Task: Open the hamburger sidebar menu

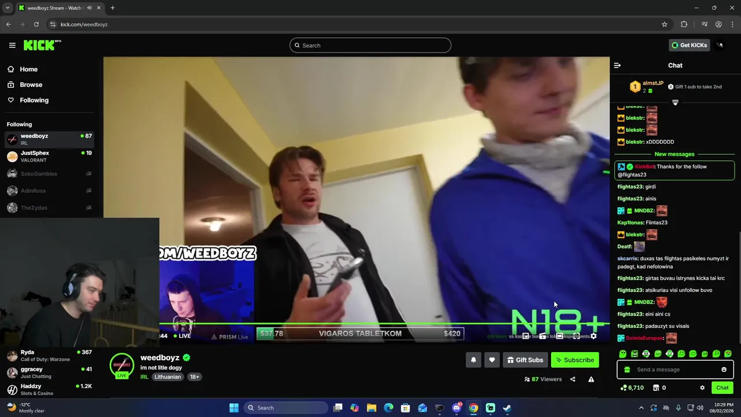Action: 12,45
